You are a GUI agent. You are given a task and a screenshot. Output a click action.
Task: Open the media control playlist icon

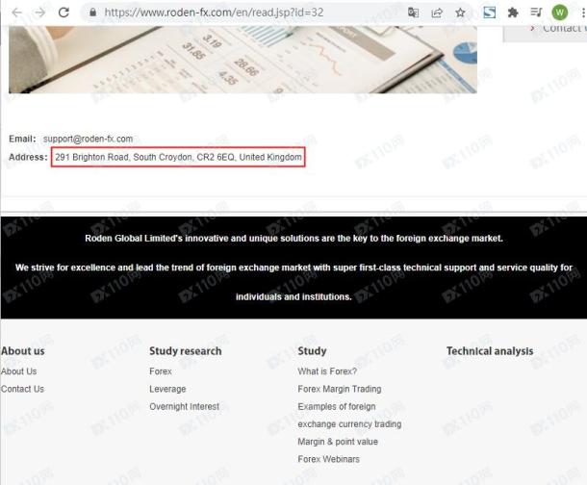click(x=536, y=13)
